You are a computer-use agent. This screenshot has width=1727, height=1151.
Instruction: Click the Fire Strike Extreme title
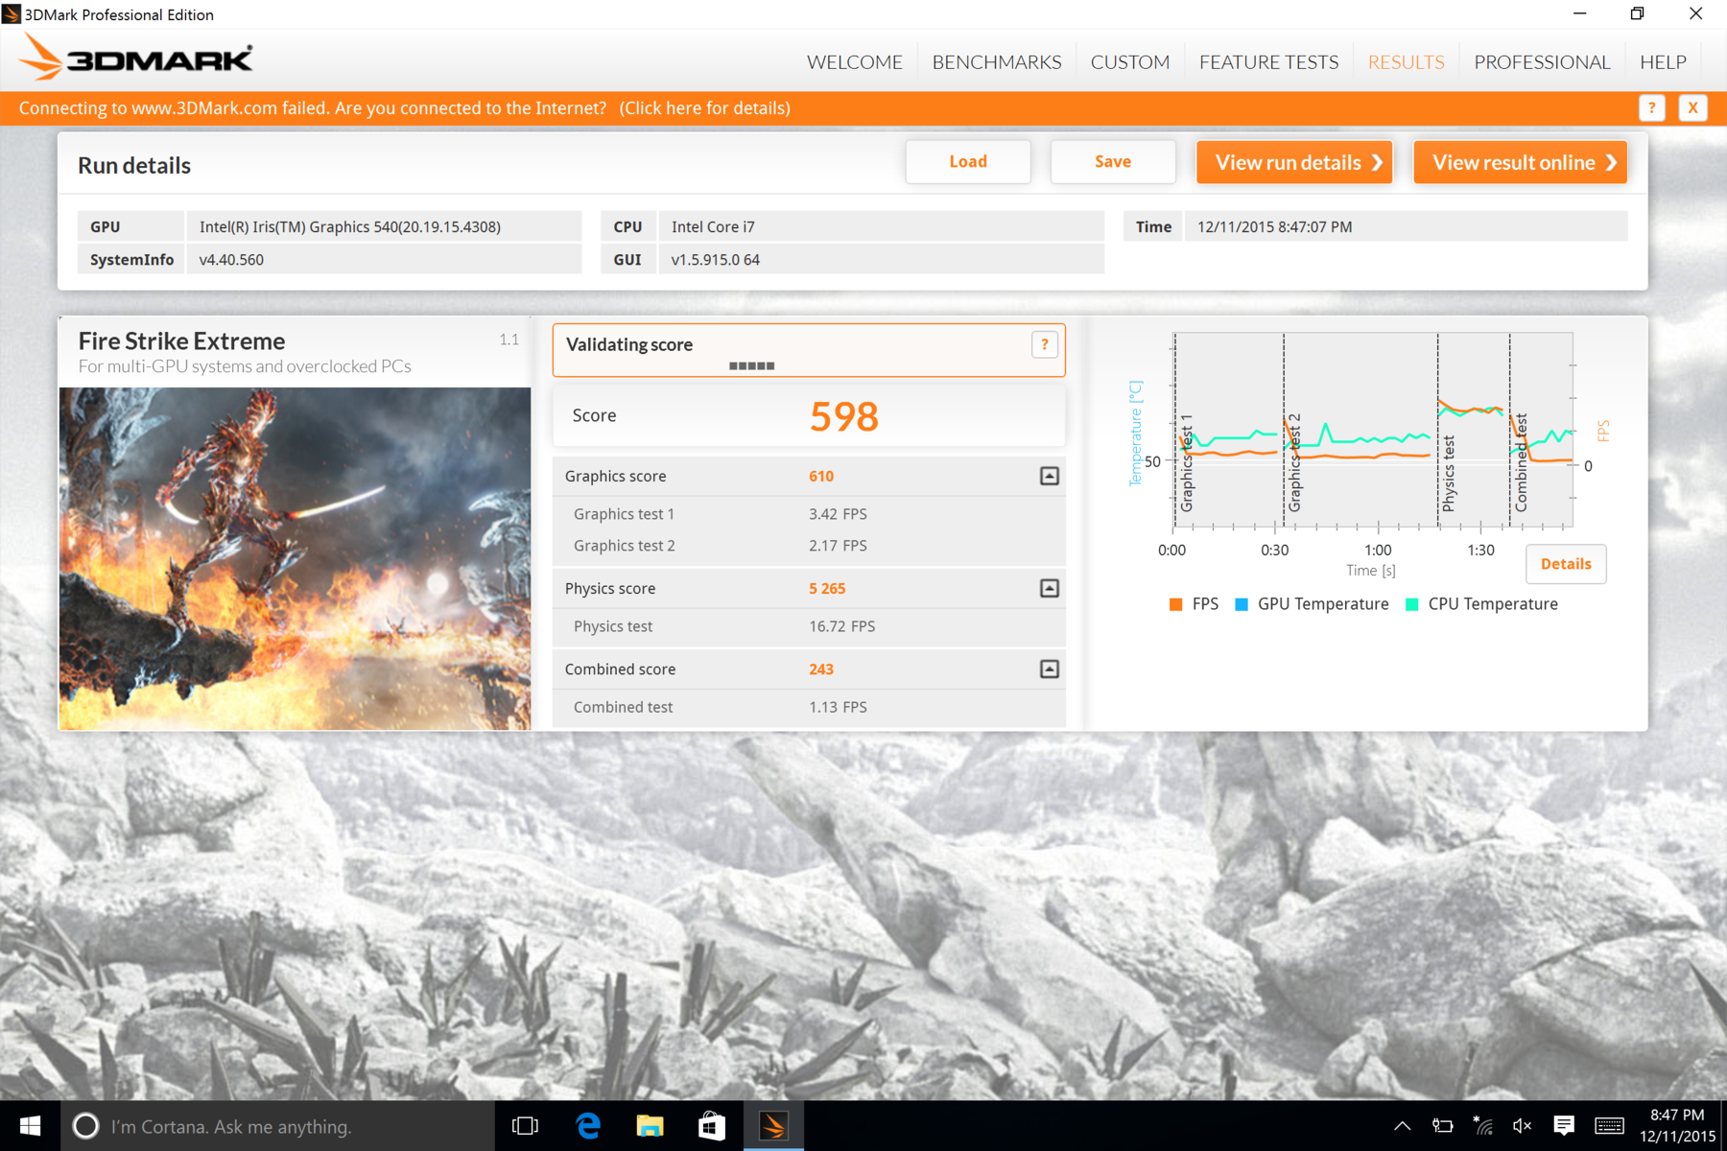pos(181,341)
